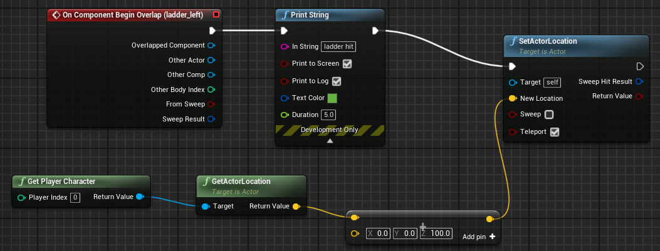Viewport: 660px width, 251px height.
Task: Click the 'Development Only' label
Action: (330, 130)
